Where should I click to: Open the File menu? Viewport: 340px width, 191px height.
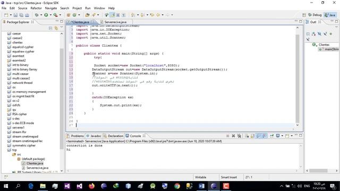[4, 8]
